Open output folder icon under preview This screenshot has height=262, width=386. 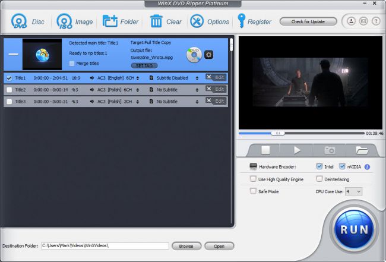pos(362,150)
